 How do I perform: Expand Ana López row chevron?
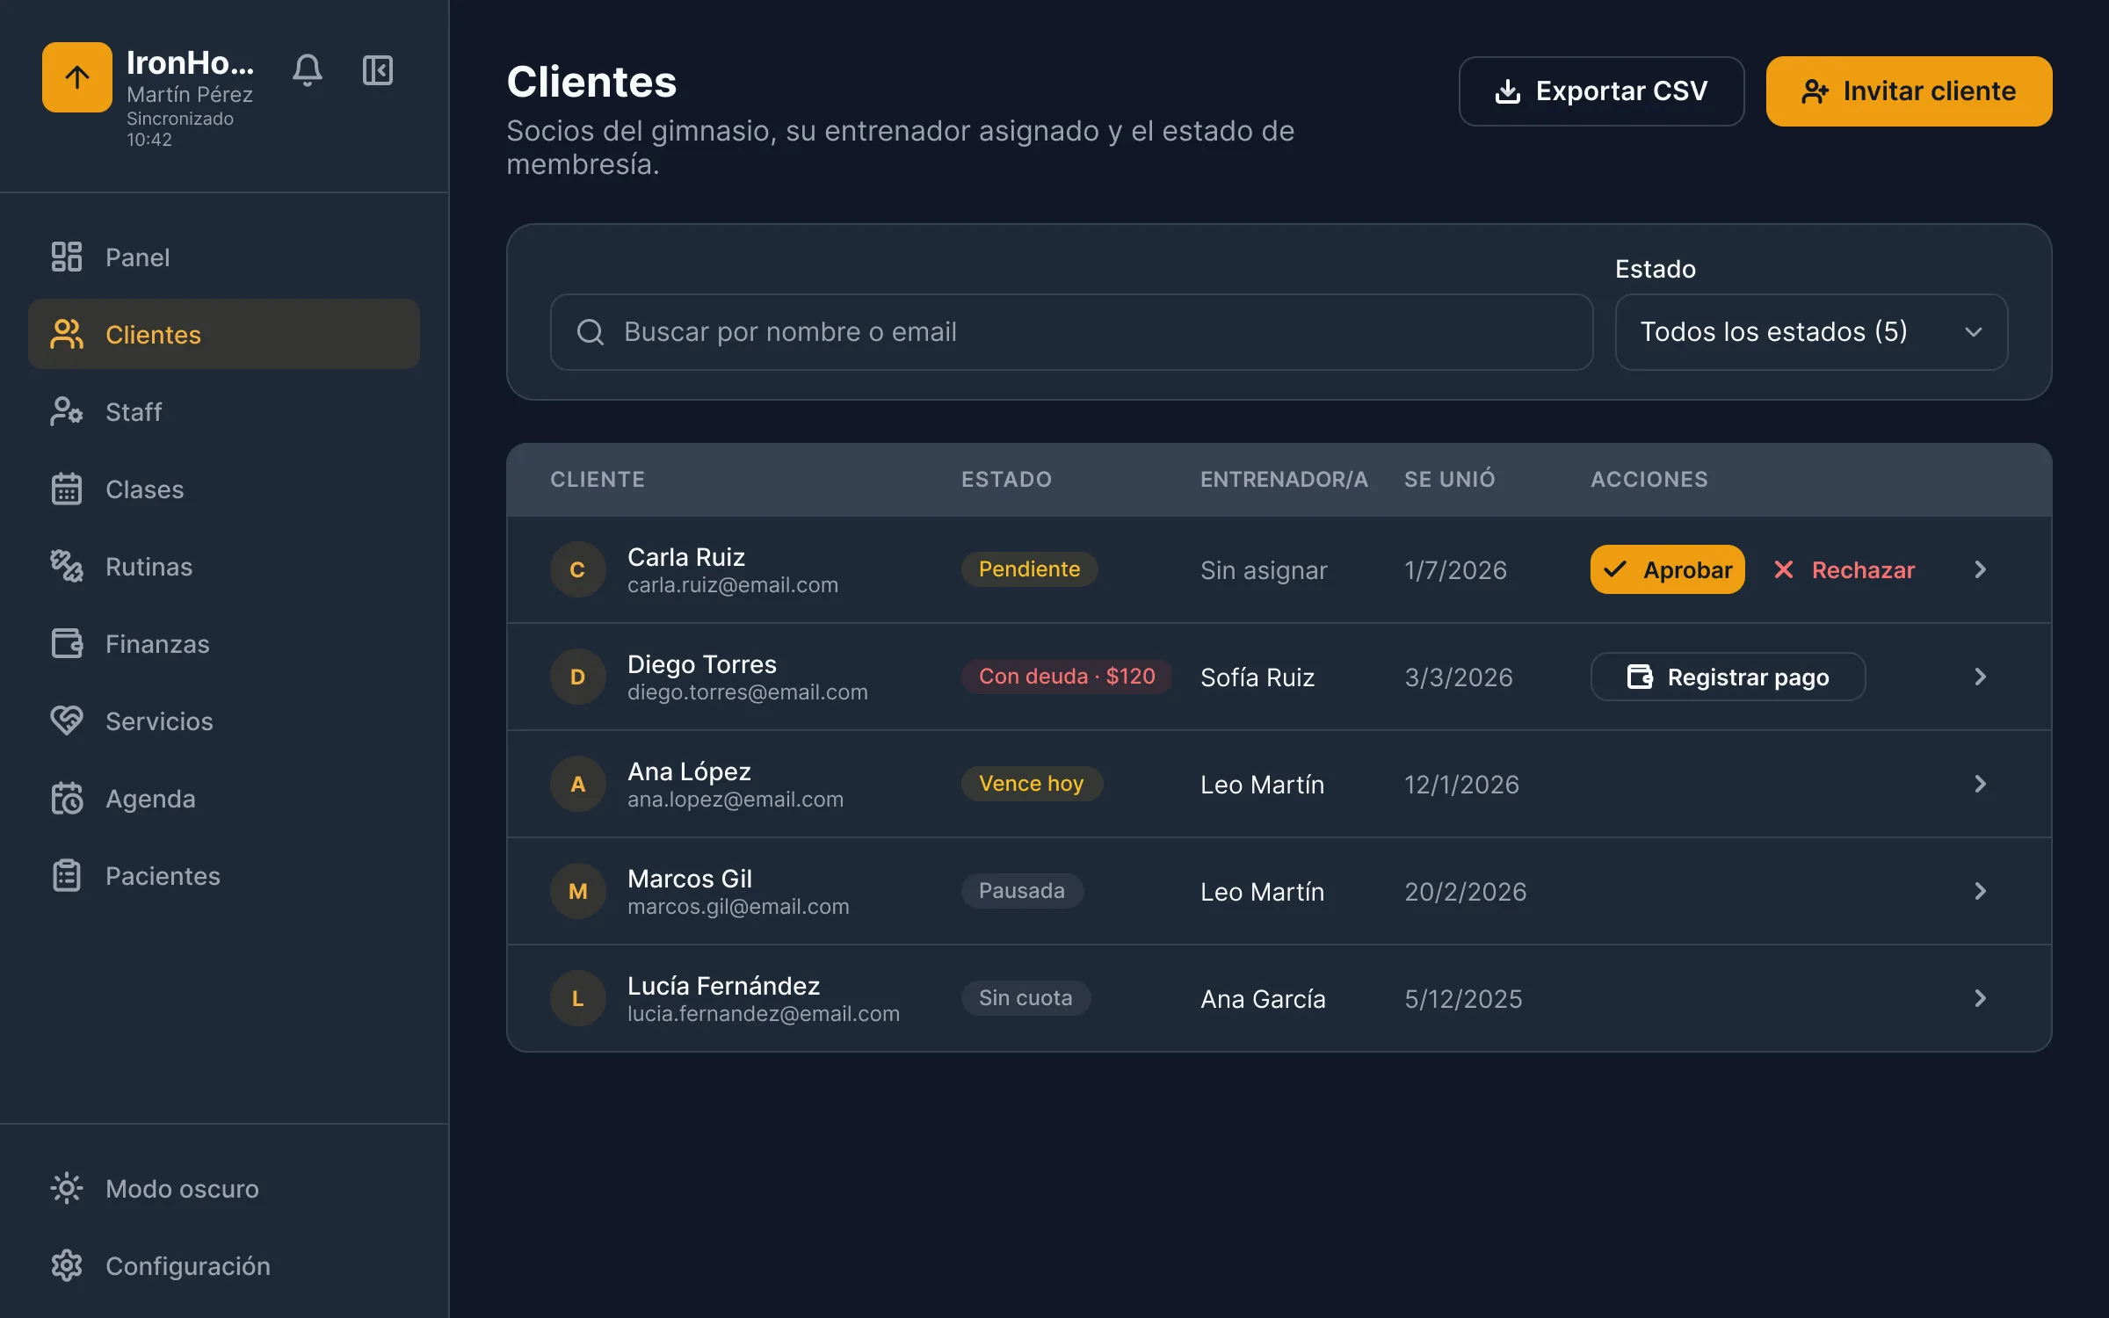click(x=1981, y=784)
